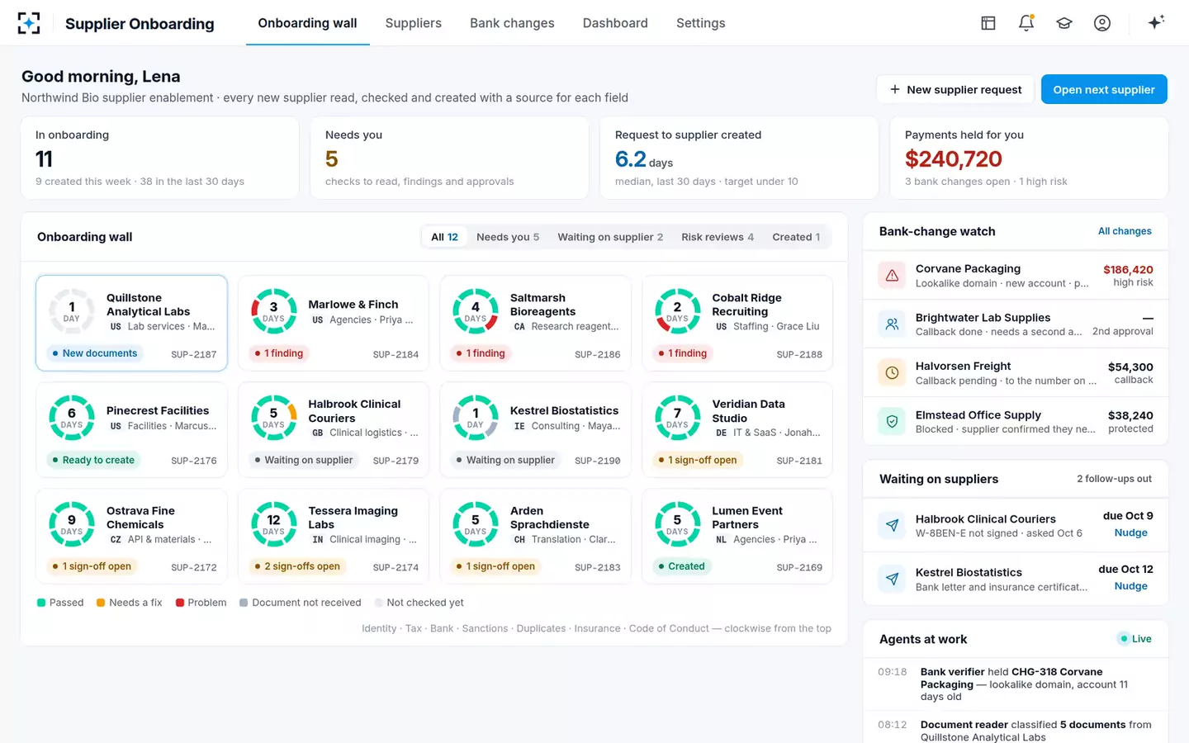Open the user profile icon
This screenshot has width=1189, height=743.
click(1102, 23)
